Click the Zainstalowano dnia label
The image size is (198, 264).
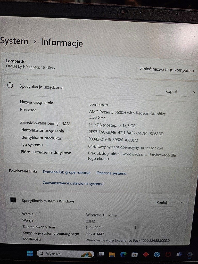pos(39,227)
